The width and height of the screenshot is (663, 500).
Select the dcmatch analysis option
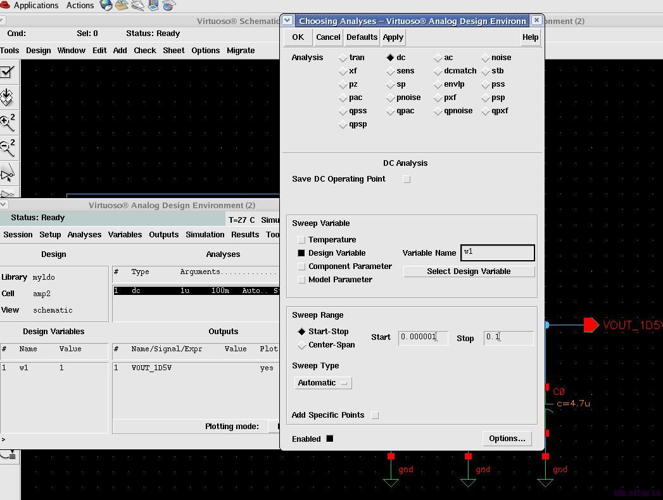click(x=438, y=71)
